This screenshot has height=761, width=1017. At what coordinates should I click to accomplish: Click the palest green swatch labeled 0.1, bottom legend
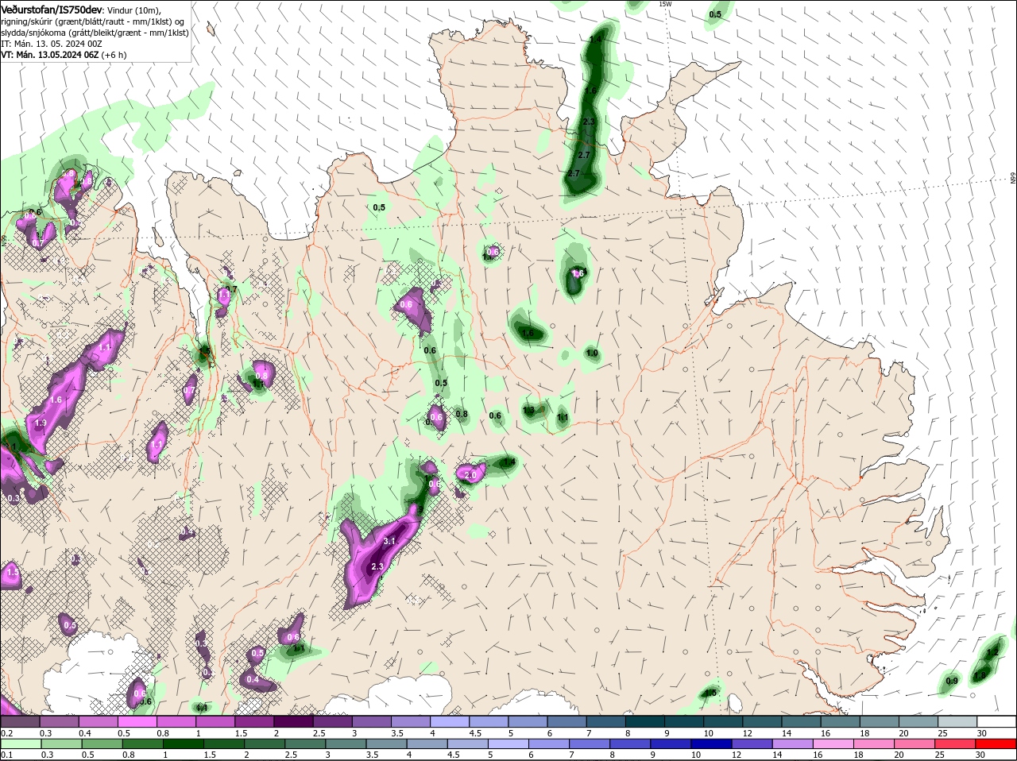click(21, 744)
